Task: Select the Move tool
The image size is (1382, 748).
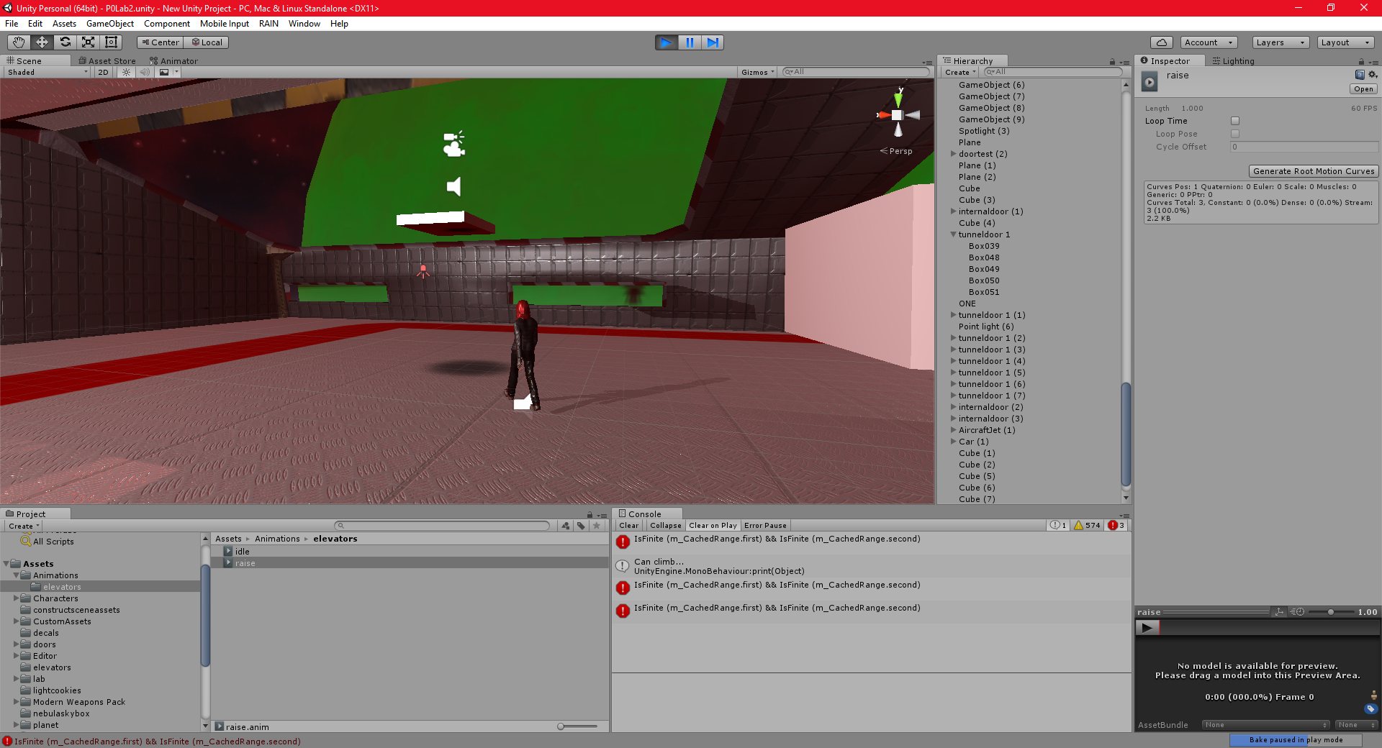Action: click(42, 42)
